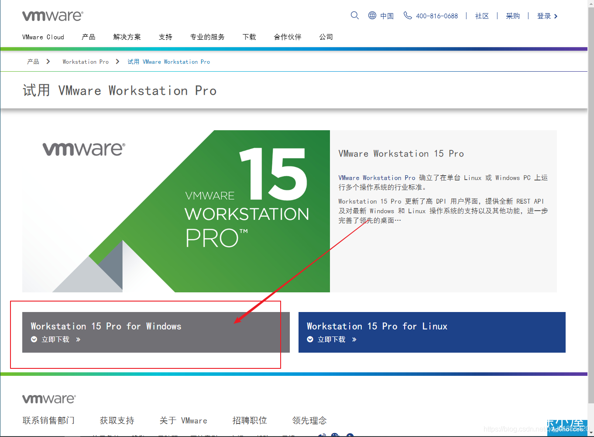594x437 pixels.
Task: Open 领先理念 footer link
Action: [309, 420]
